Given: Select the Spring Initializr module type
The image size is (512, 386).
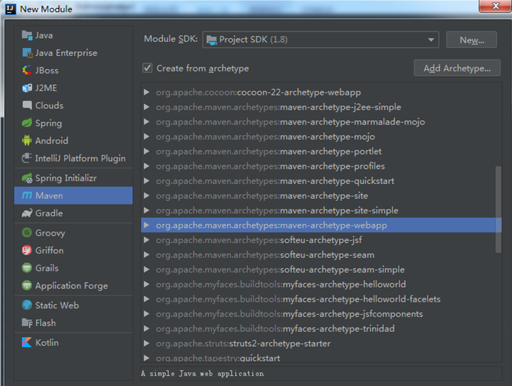Looking at the screenshot, I should click(x=74, y=178).
